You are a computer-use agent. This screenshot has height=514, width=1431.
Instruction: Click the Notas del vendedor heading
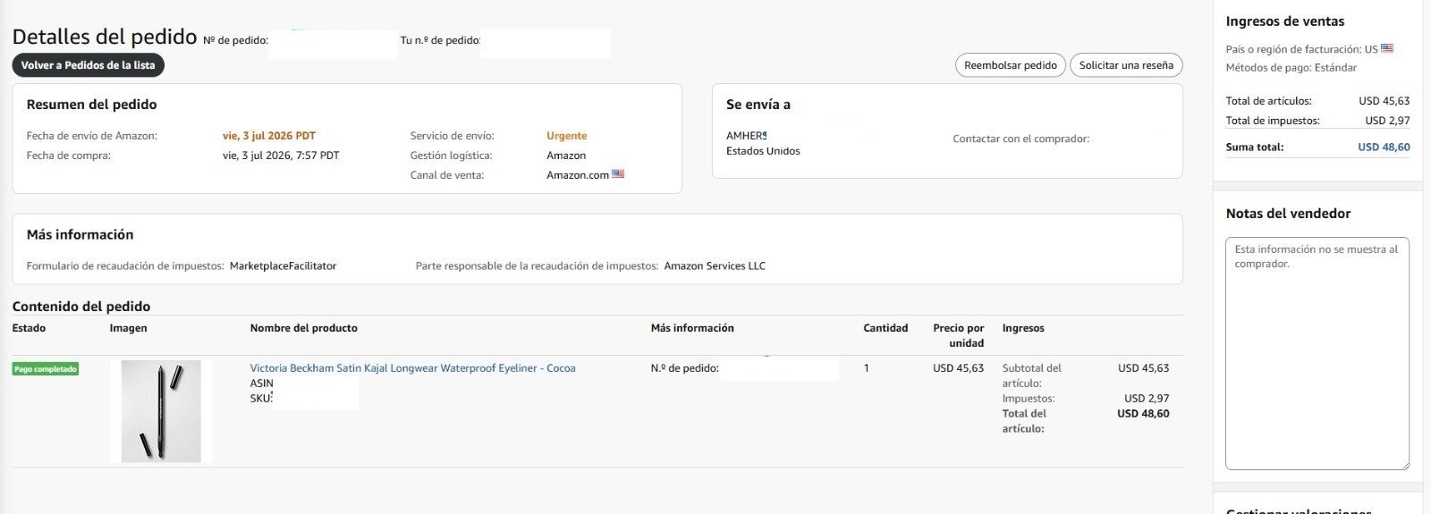(x=1288, y=214)
